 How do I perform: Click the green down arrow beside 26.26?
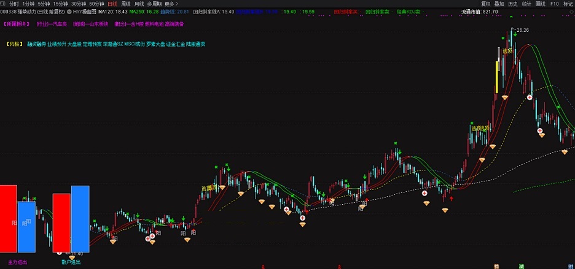pyautogui.click(x=515, y=35)
